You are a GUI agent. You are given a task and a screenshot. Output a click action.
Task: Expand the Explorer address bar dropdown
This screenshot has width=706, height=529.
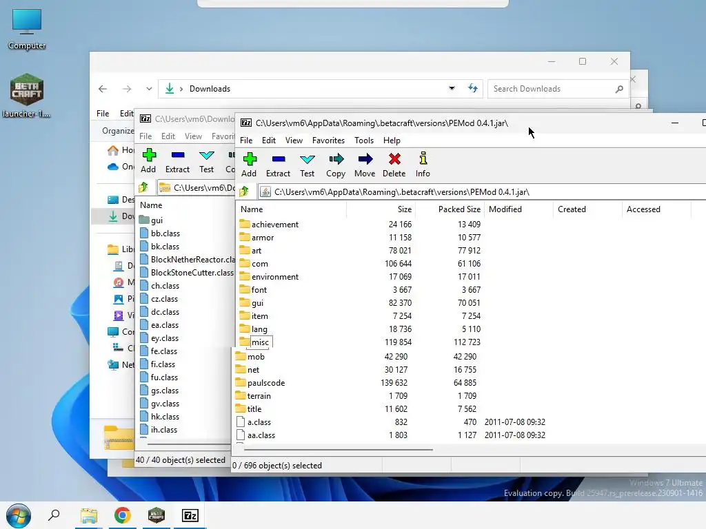pyautogui.click(x=452, y=89)
